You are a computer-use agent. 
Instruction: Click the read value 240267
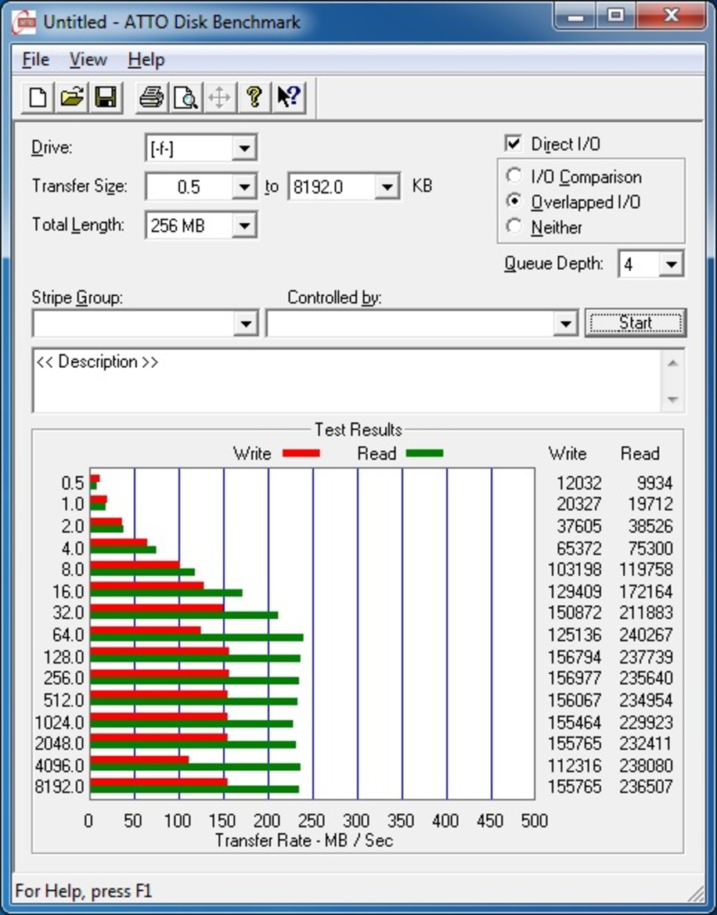coord(646,634)
